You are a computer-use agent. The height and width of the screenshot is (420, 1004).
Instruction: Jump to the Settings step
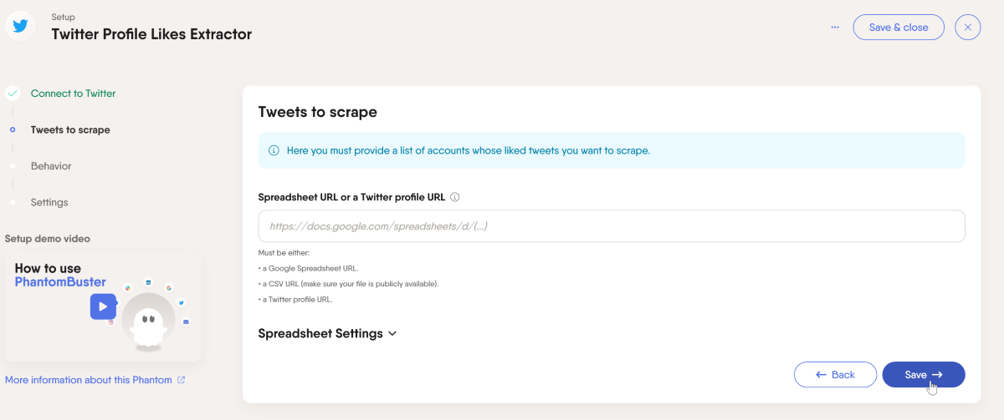[49, 203]
